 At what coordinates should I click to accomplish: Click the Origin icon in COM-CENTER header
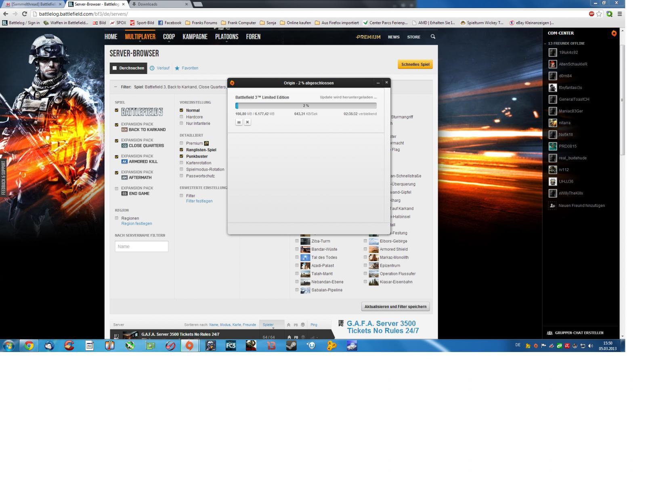(614, 33)
